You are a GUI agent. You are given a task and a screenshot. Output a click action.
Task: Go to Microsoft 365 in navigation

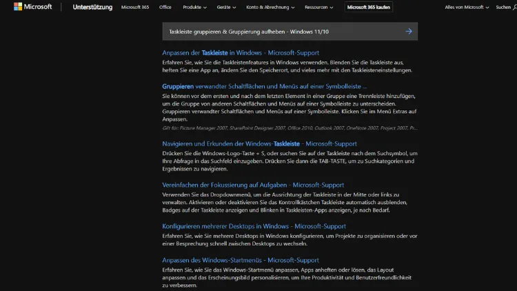click(135, 7)
